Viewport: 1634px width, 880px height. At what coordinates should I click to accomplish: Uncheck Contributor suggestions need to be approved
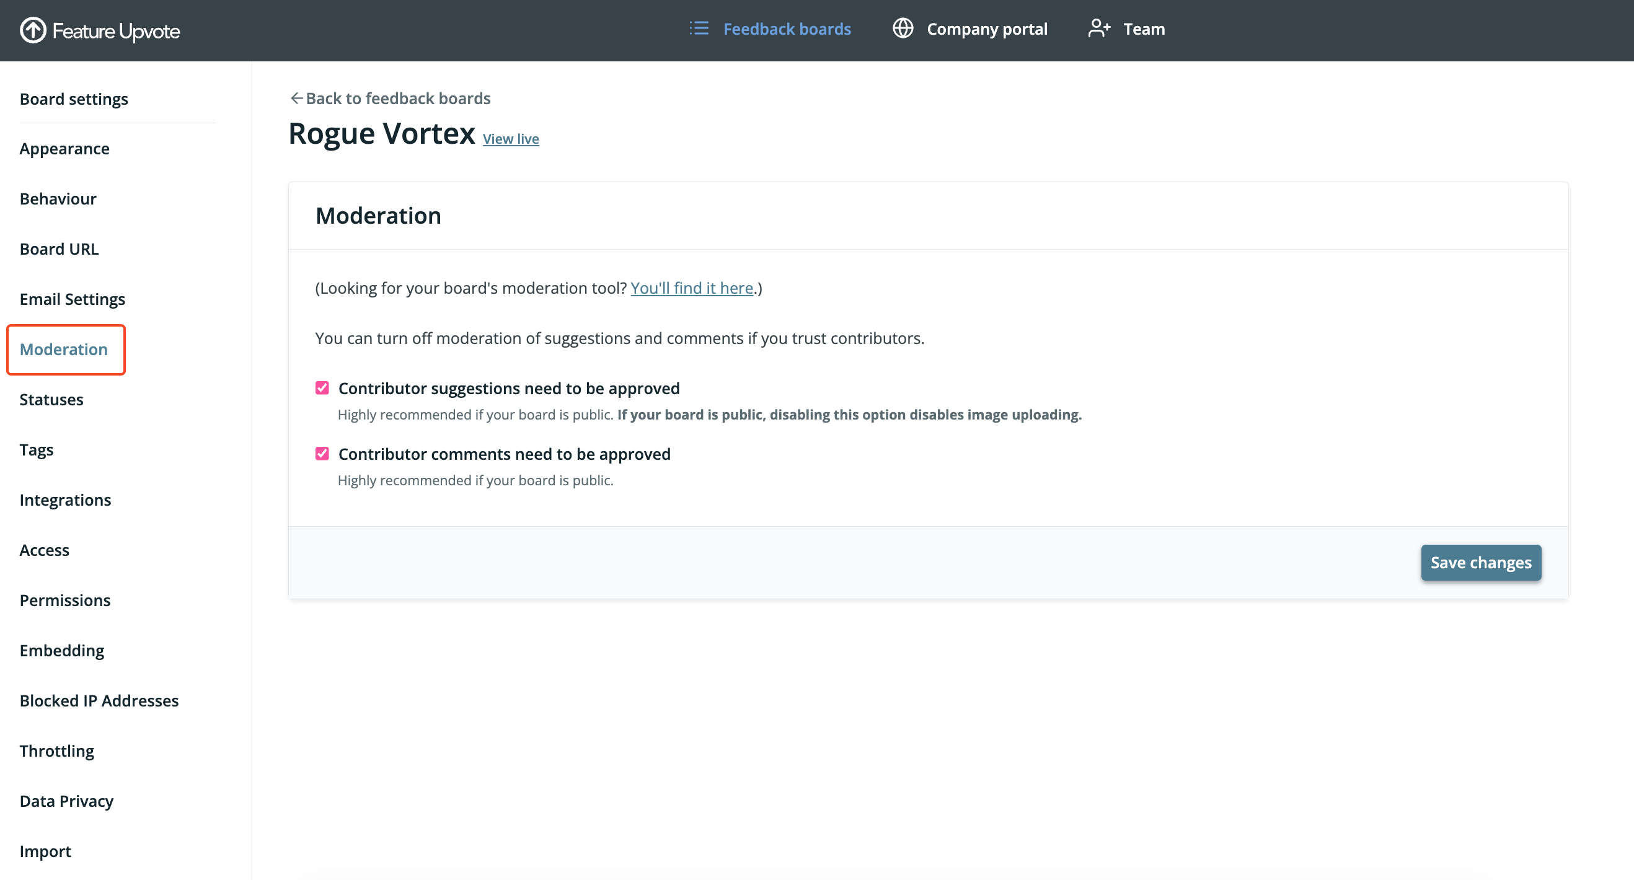(x=322, y=388)
